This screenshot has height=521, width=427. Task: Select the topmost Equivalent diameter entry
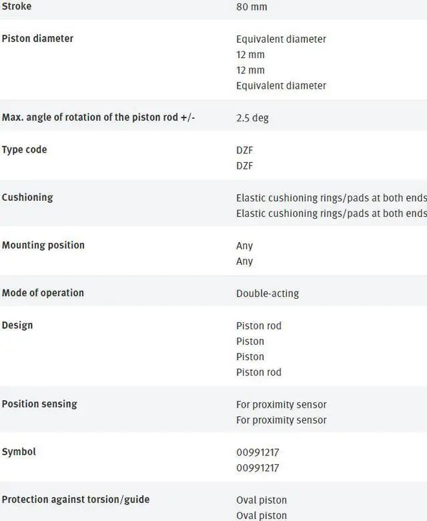[281, 39]
